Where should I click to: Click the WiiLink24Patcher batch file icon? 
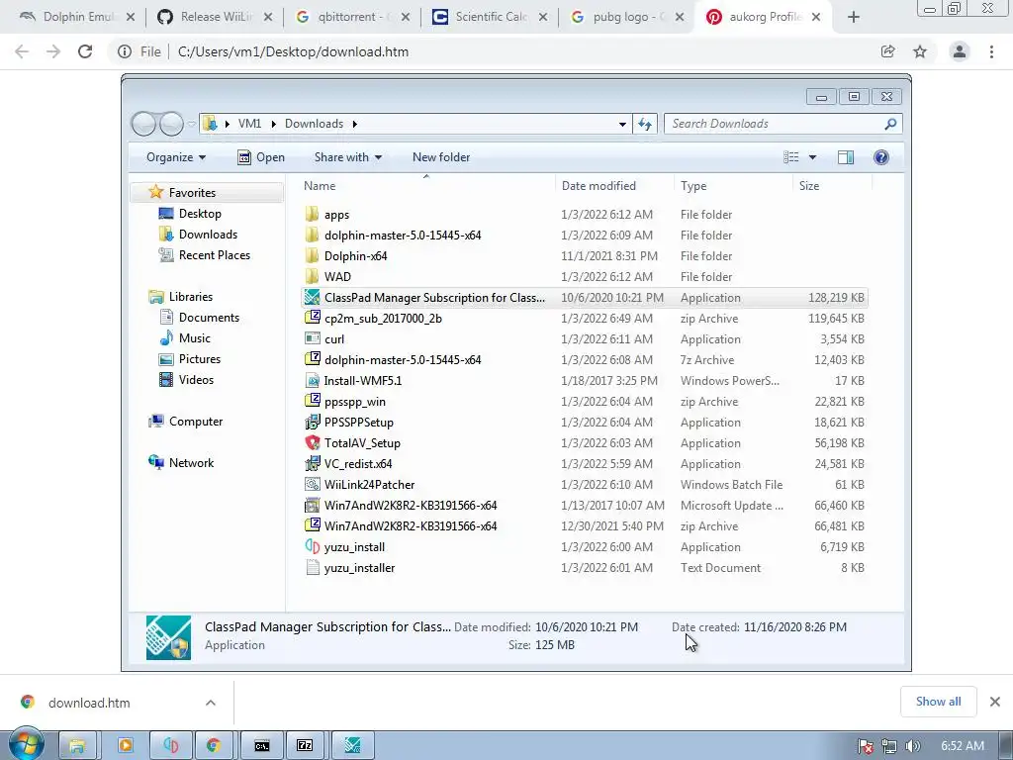312,484
